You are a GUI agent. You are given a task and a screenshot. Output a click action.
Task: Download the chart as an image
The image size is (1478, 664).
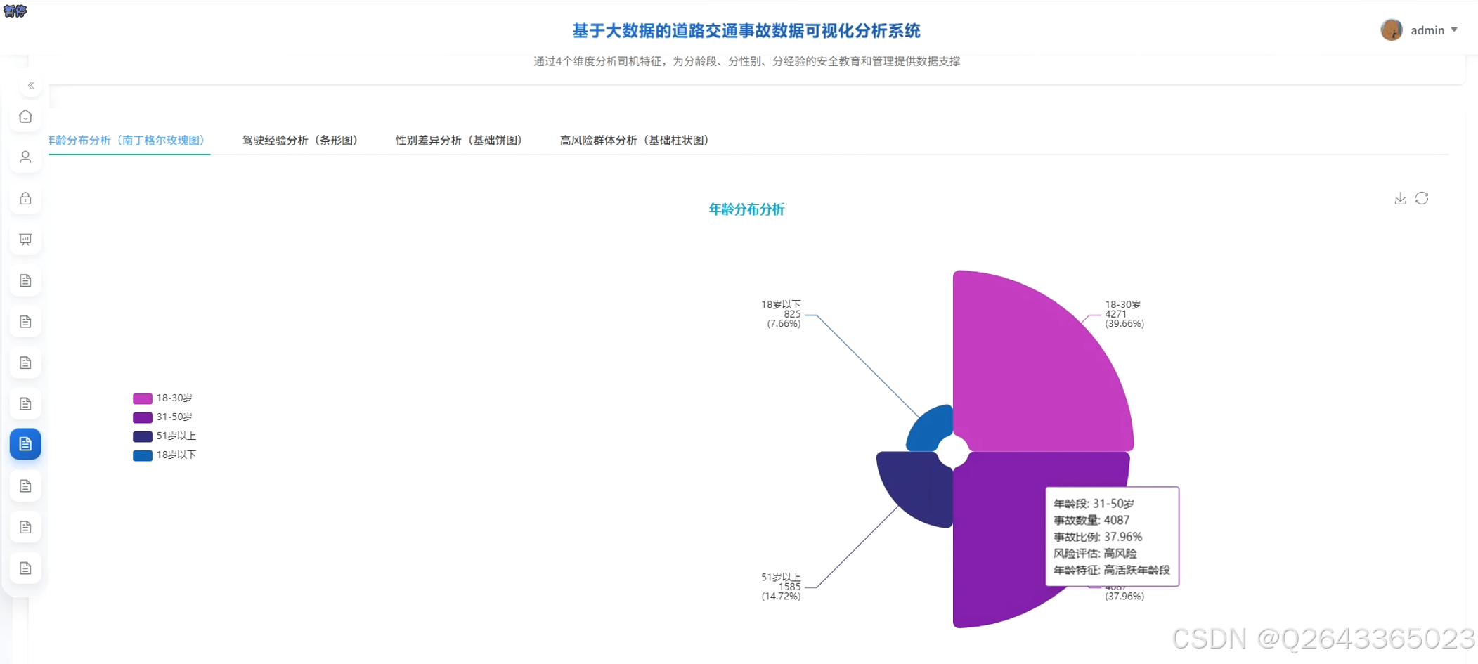(1399, 198)
